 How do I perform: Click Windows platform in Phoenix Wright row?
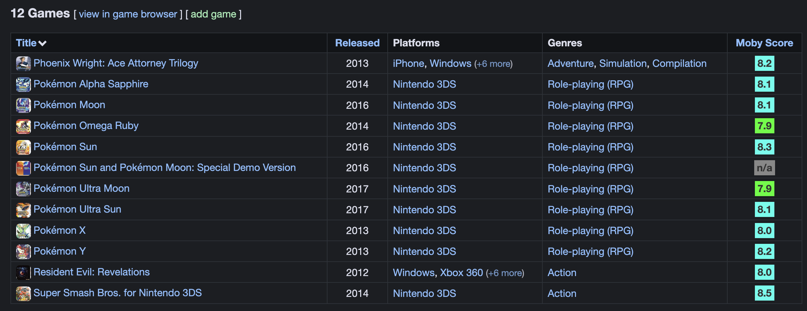coord(451,63)
